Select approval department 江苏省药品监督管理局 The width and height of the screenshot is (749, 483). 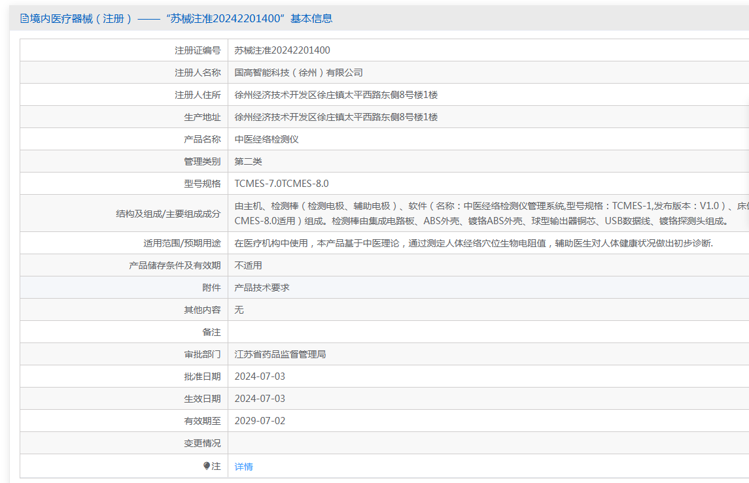(x=280, y=354)
